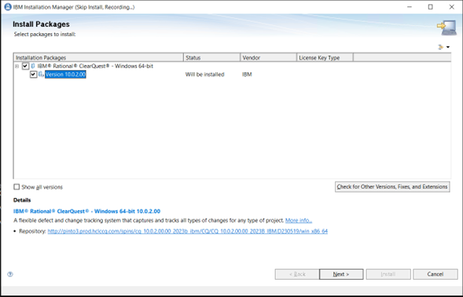The height and width of the screenshot is (297, 463).
Task: Click the IBM Installation Manager title bar icon
Action: coord(8,7)
